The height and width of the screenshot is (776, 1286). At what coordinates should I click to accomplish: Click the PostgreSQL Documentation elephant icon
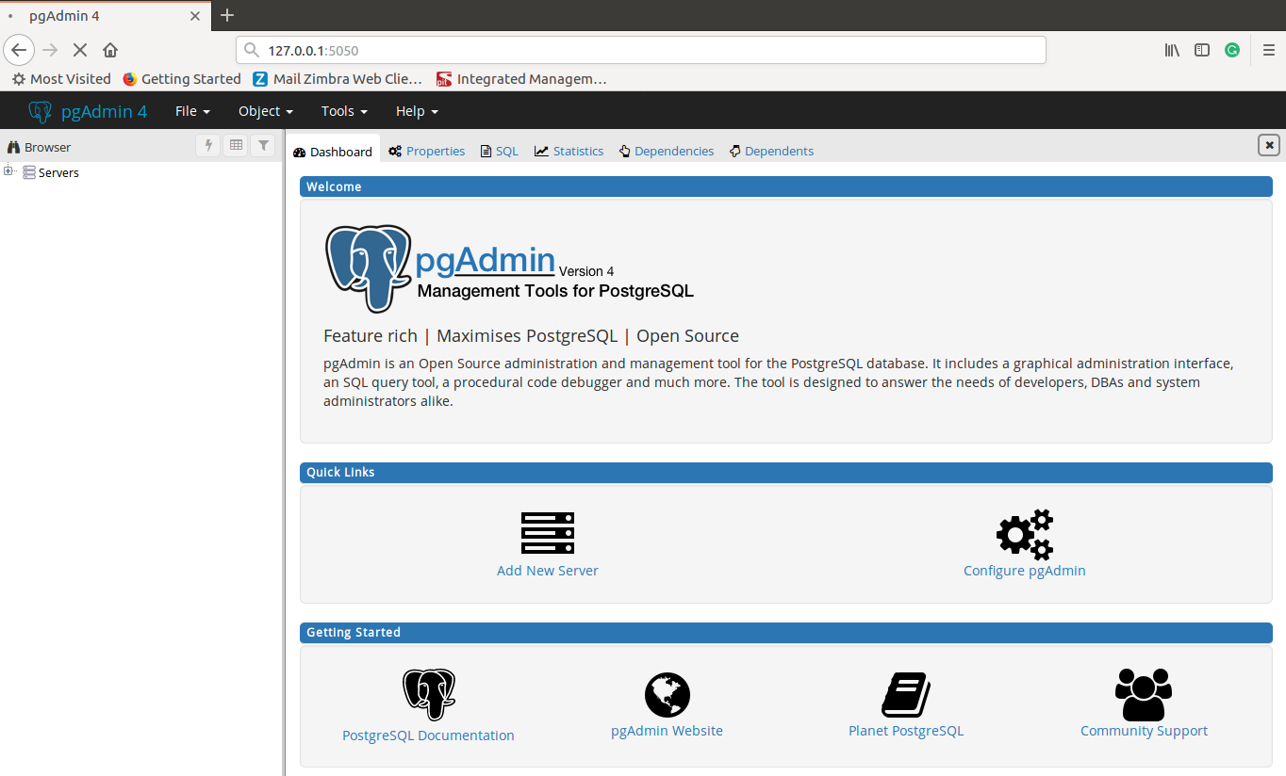click(x=429, y=695)
